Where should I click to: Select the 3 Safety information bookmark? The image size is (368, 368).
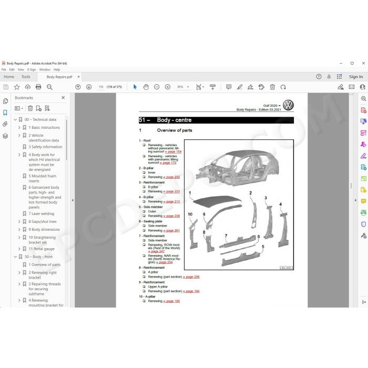pos(47,147)
